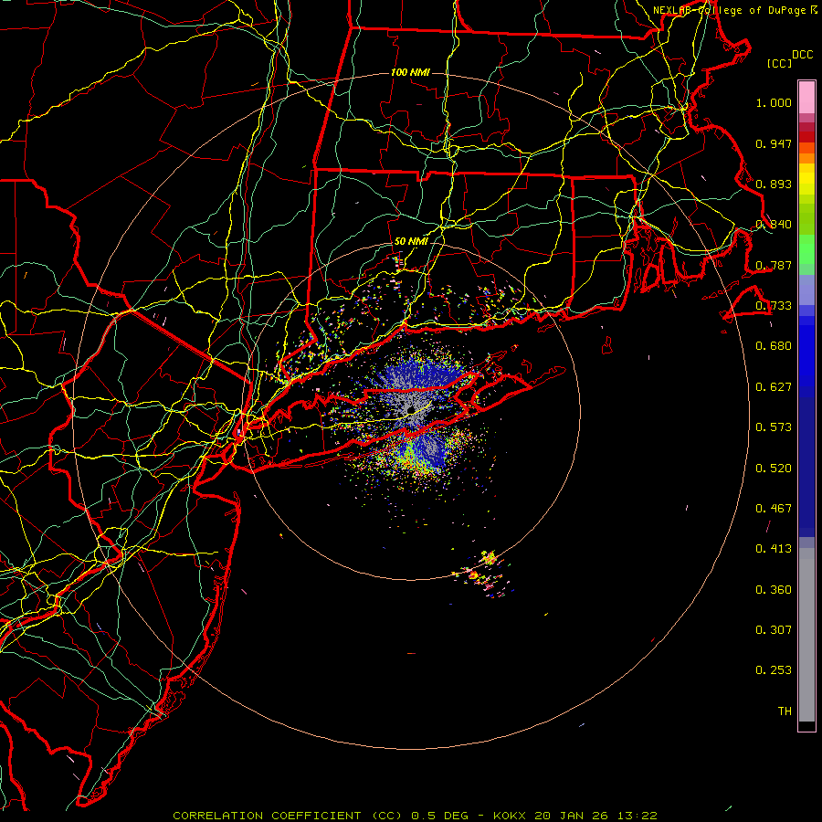Select the 0.787 scale value
This screenshot has height=822, width=822.
coord(774,265)
